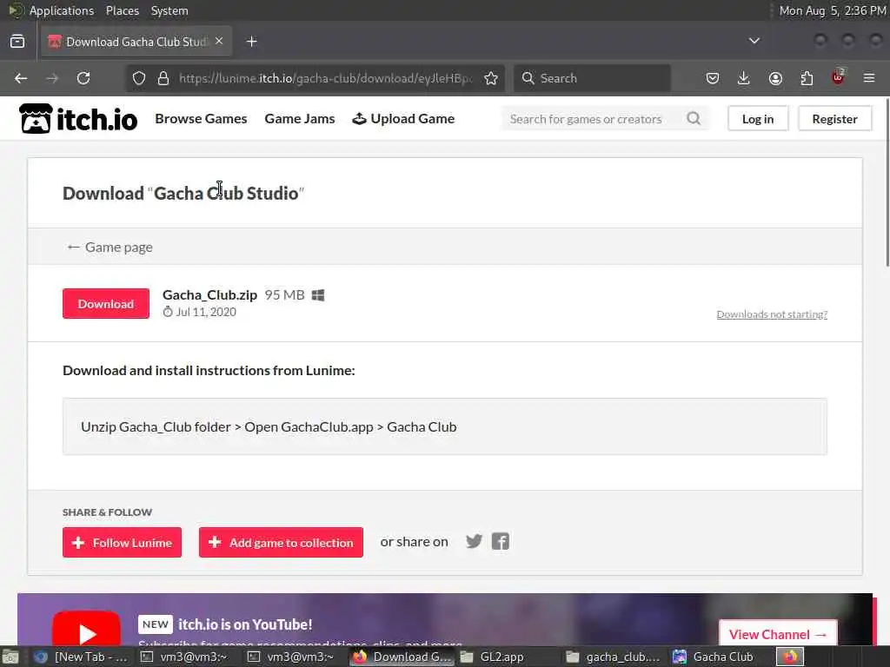Click the Gacha_Club.zip file name
The image size is (890, 667).
click(x=210, y=295)
